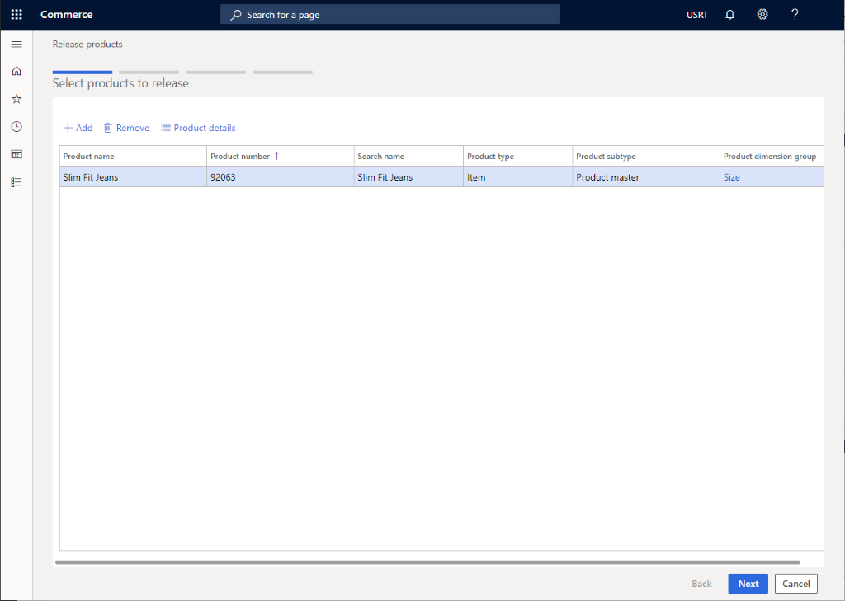Screen dimensions: 845x601
Task: Click Commerce in the top bar
Action: click(x=66, y=14)
